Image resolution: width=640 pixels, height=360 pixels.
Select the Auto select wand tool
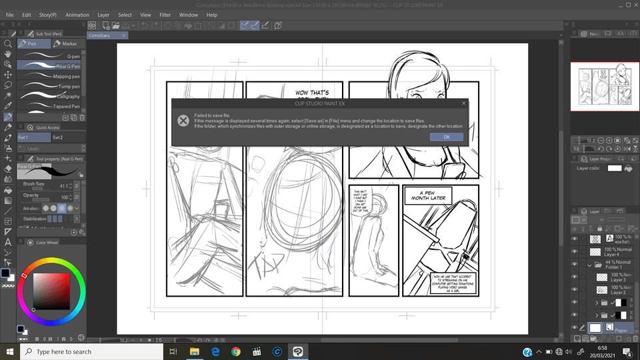coord(8,95)
